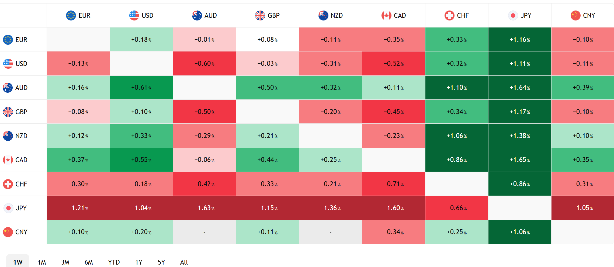The height and width of the screenshot is (267, 614).
Task: Select the USD/AUD cell showing −0.60%
Action: [x=204, y=64]
